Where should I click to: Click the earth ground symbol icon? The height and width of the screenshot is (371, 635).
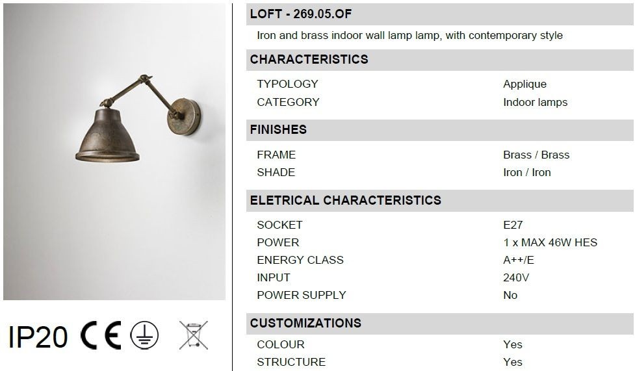144,335
